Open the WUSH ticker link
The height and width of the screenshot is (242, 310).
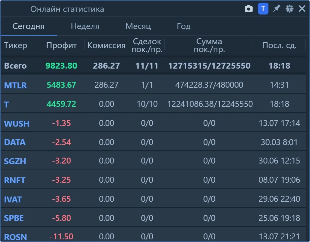tap(17, 124)
